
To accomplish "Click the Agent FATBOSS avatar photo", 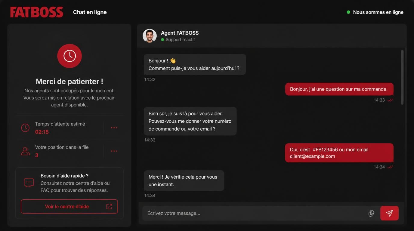I will pyautogui.click(x=150, y=36).
